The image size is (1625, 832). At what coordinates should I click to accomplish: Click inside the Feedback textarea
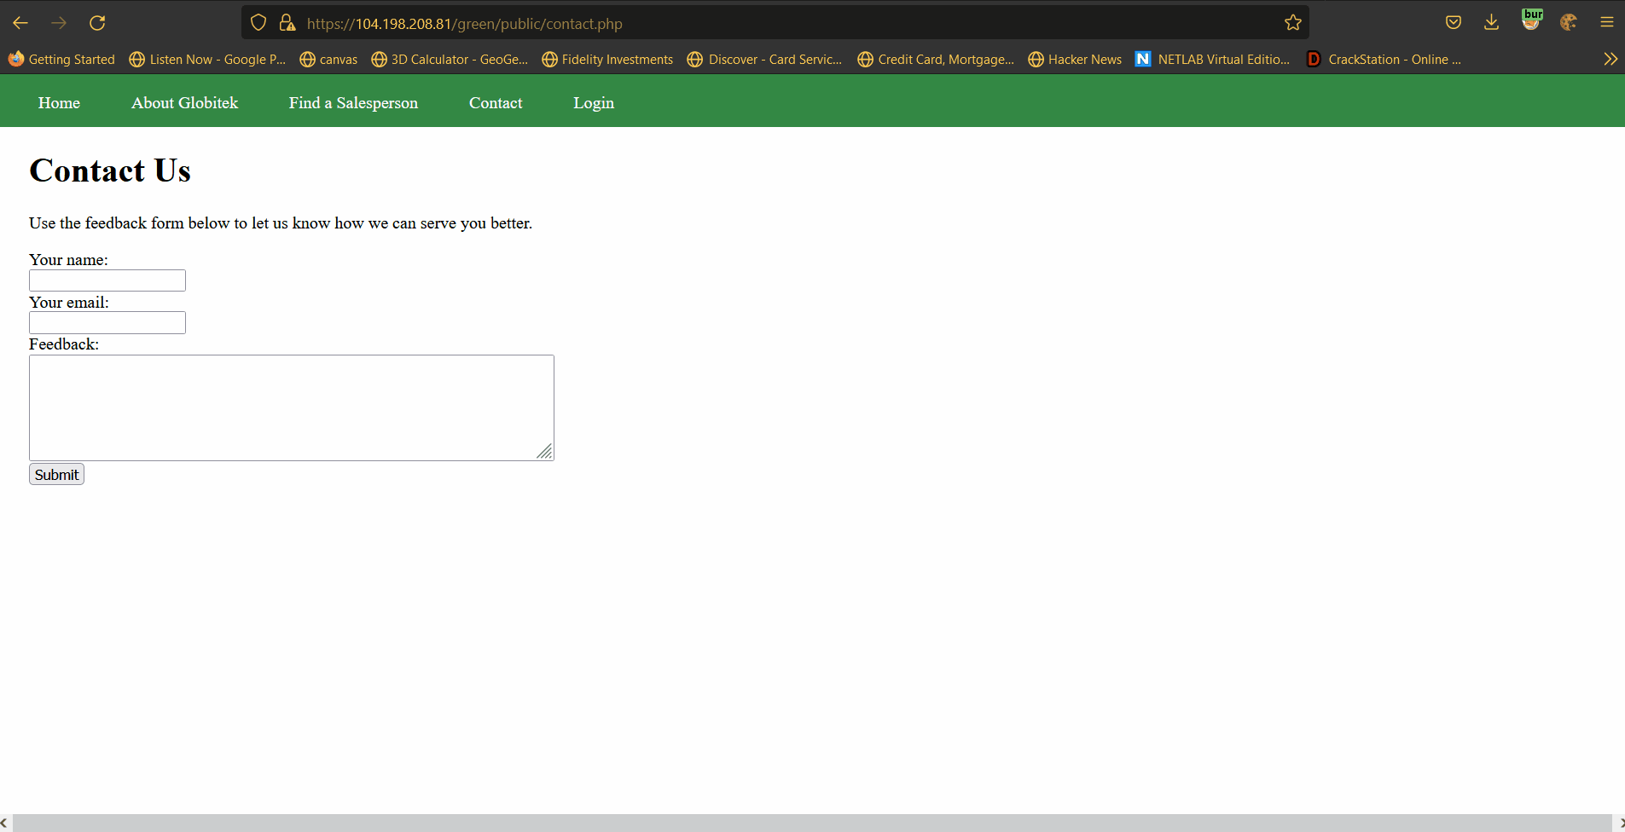(292, 407)
